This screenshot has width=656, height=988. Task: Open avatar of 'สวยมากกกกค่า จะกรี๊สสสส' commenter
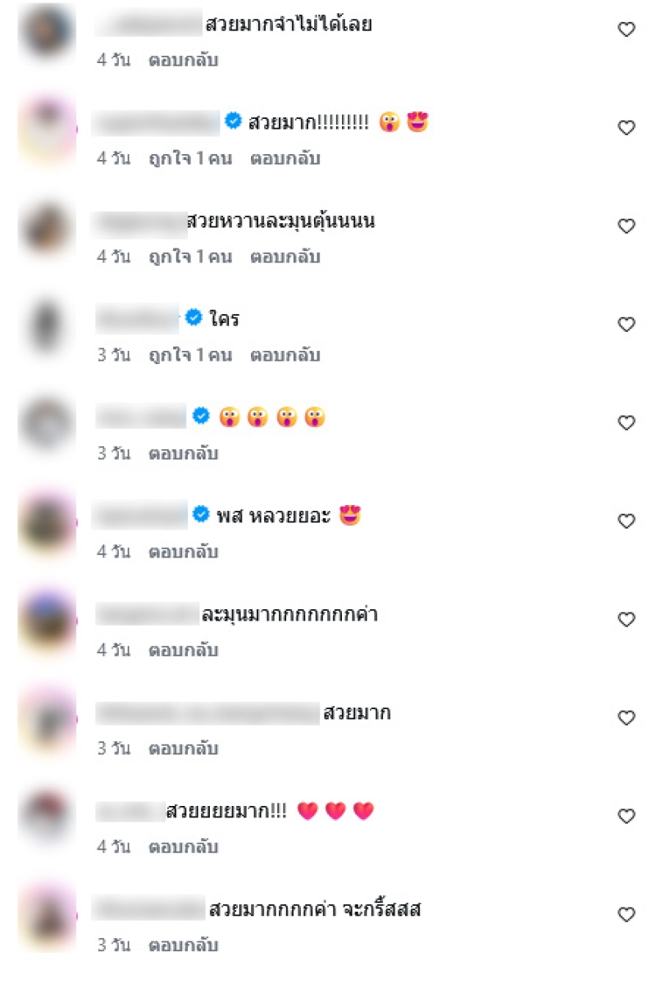coord(47,917)
